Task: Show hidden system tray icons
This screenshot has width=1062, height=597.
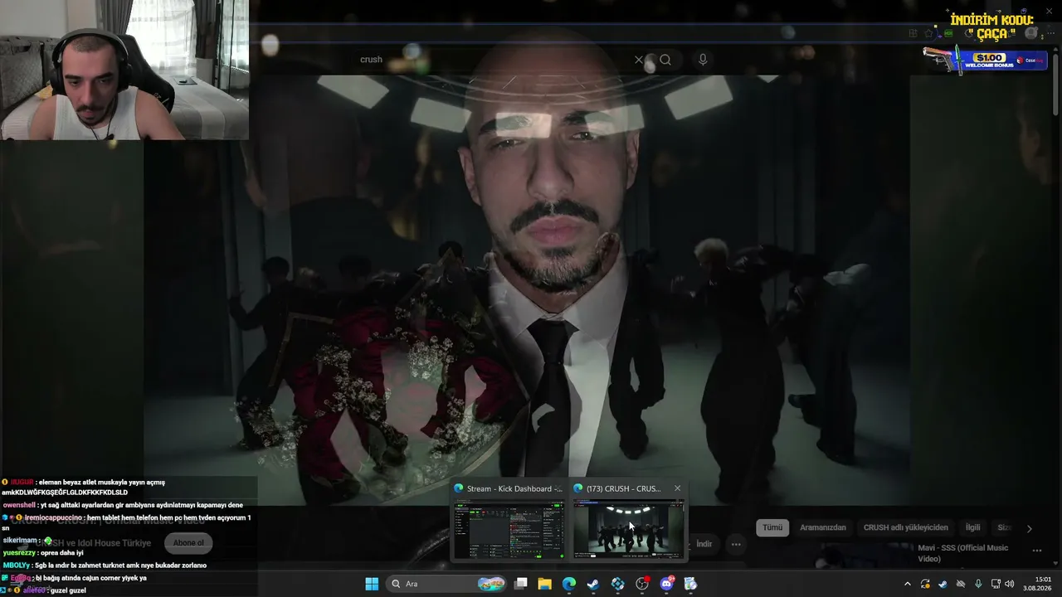Action: [907, 584]
